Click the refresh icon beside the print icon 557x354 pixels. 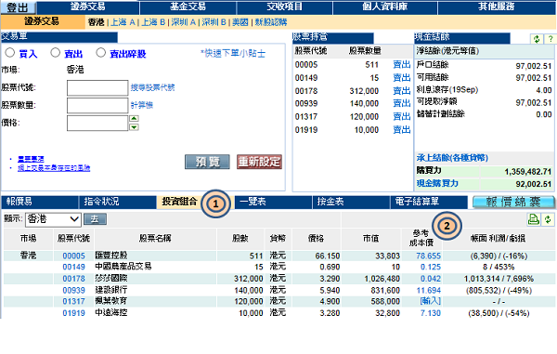point(548,219)
